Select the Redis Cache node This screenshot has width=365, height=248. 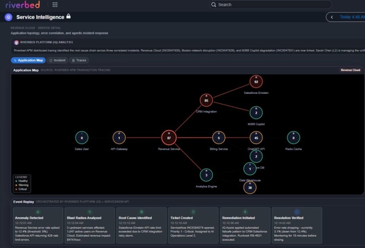tap(293, 138)
